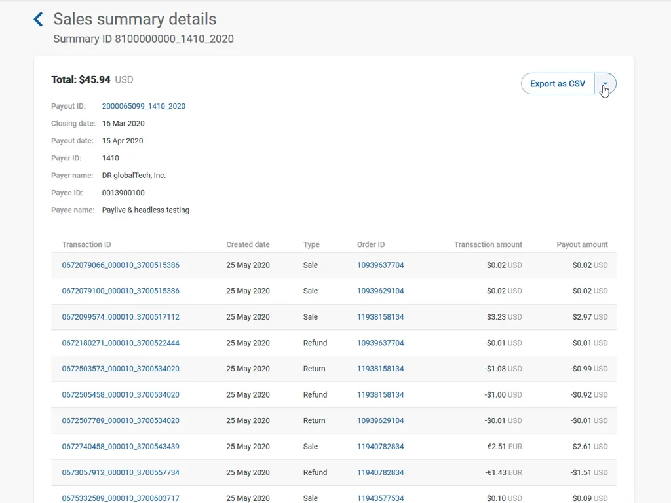This screenshot has width=671, height=503.
Task: Open order 11940782834 from the EUR Sale row
Action: pos(381,447)
